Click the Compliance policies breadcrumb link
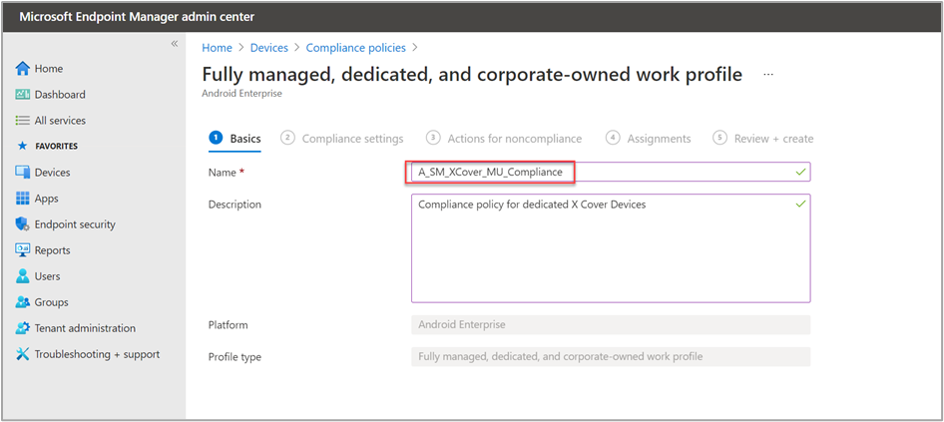The height and width of the screenshot is (422, 944). pyautogui.click(x=356, y=48)
